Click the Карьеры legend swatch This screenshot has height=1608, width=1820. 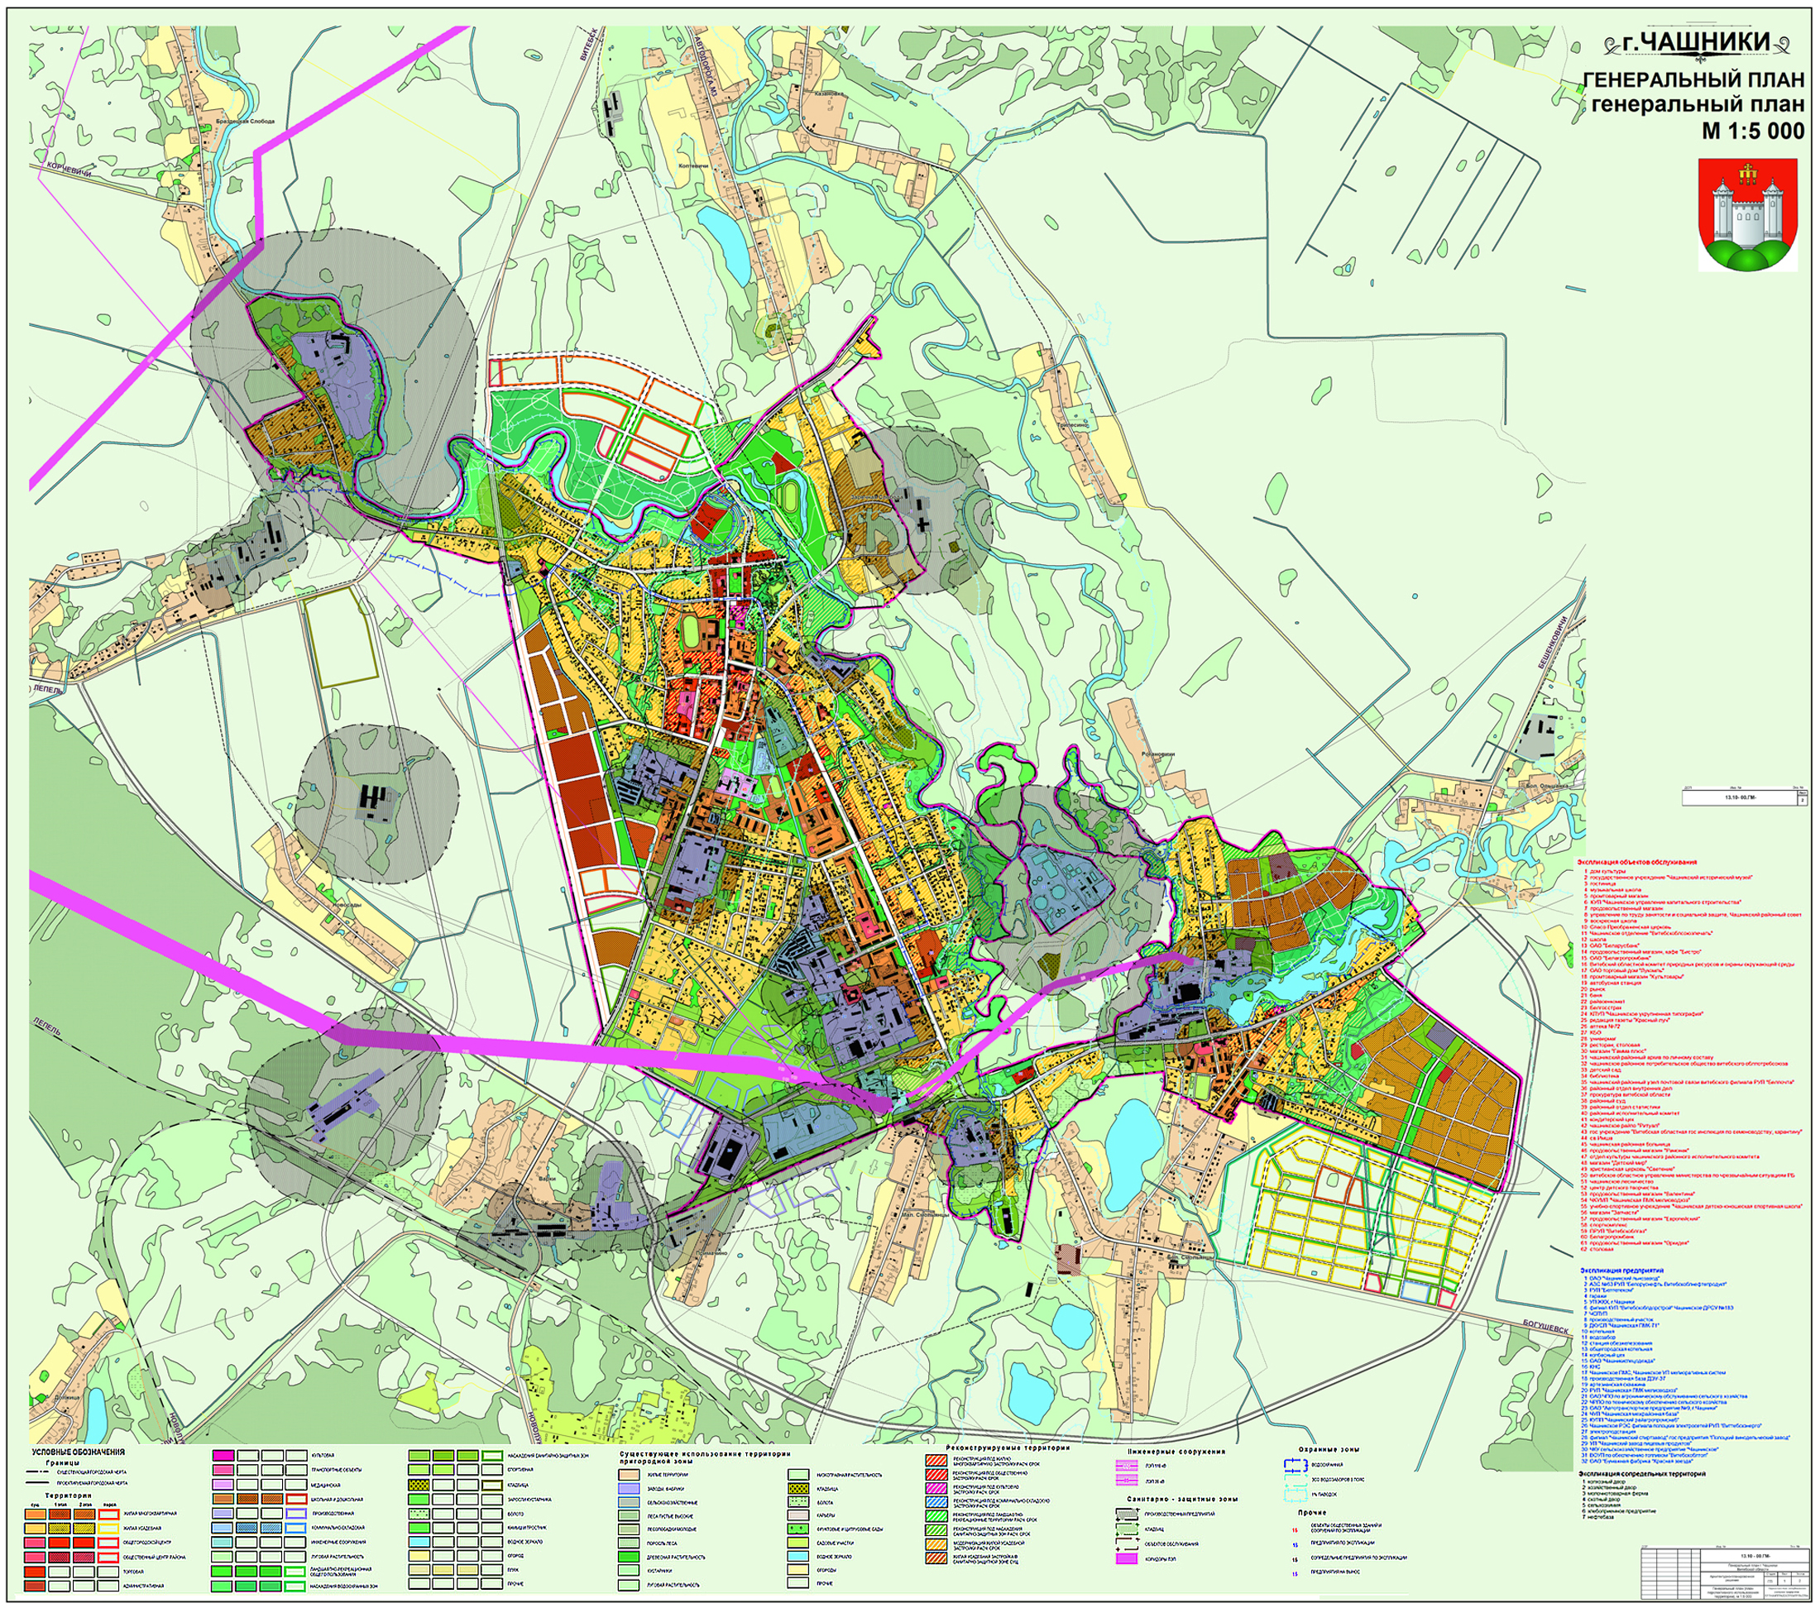click(798, 1515)
